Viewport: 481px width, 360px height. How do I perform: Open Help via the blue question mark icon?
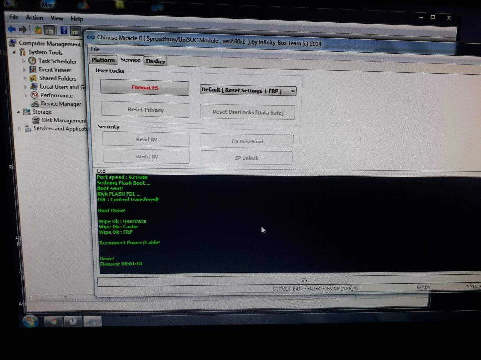coord(63,31)
